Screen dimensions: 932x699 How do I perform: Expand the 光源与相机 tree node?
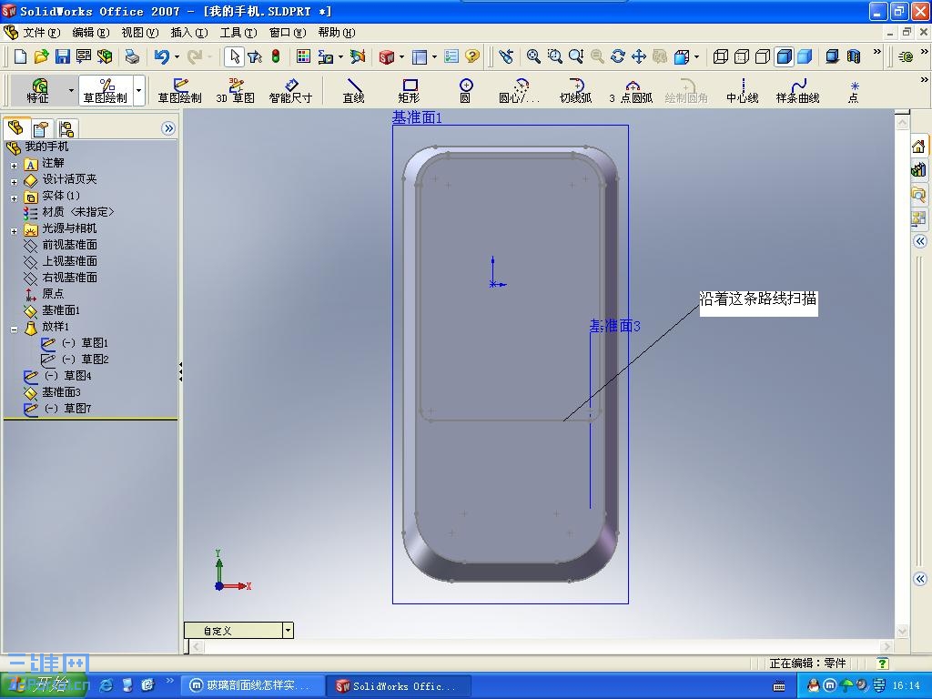pyautogui.click(x=15, y=230)
